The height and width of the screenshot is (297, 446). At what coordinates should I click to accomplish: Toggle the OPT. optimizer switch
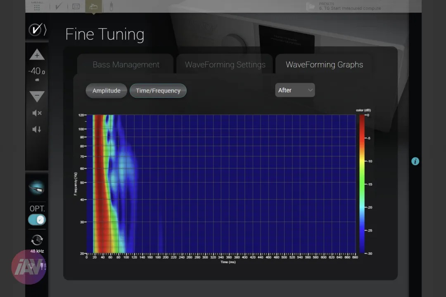point(37,220)
